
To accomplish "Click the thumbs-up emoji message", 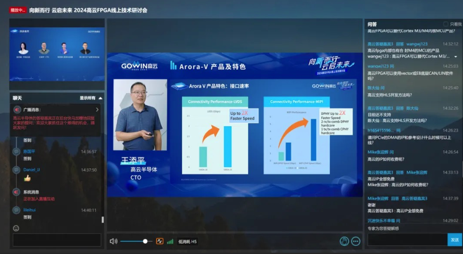I will point(27,178).
